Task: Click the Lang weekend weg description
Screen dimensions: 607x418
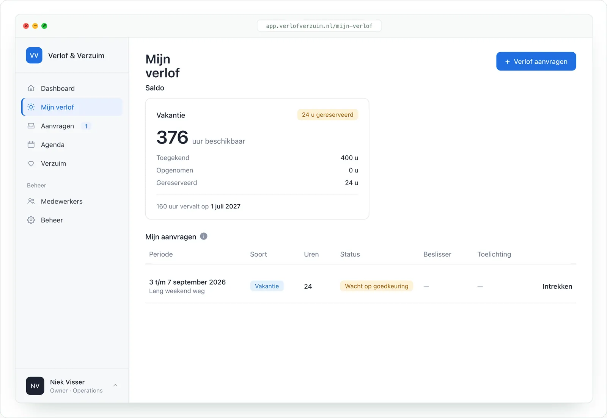Action: click(x=177, y=291)
